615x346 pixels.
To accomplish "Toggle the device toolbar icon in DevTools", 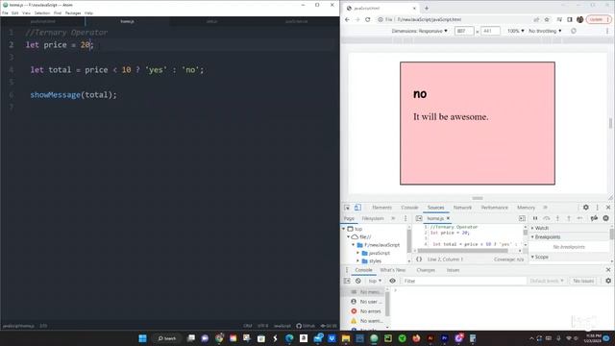I will point(357,208).
